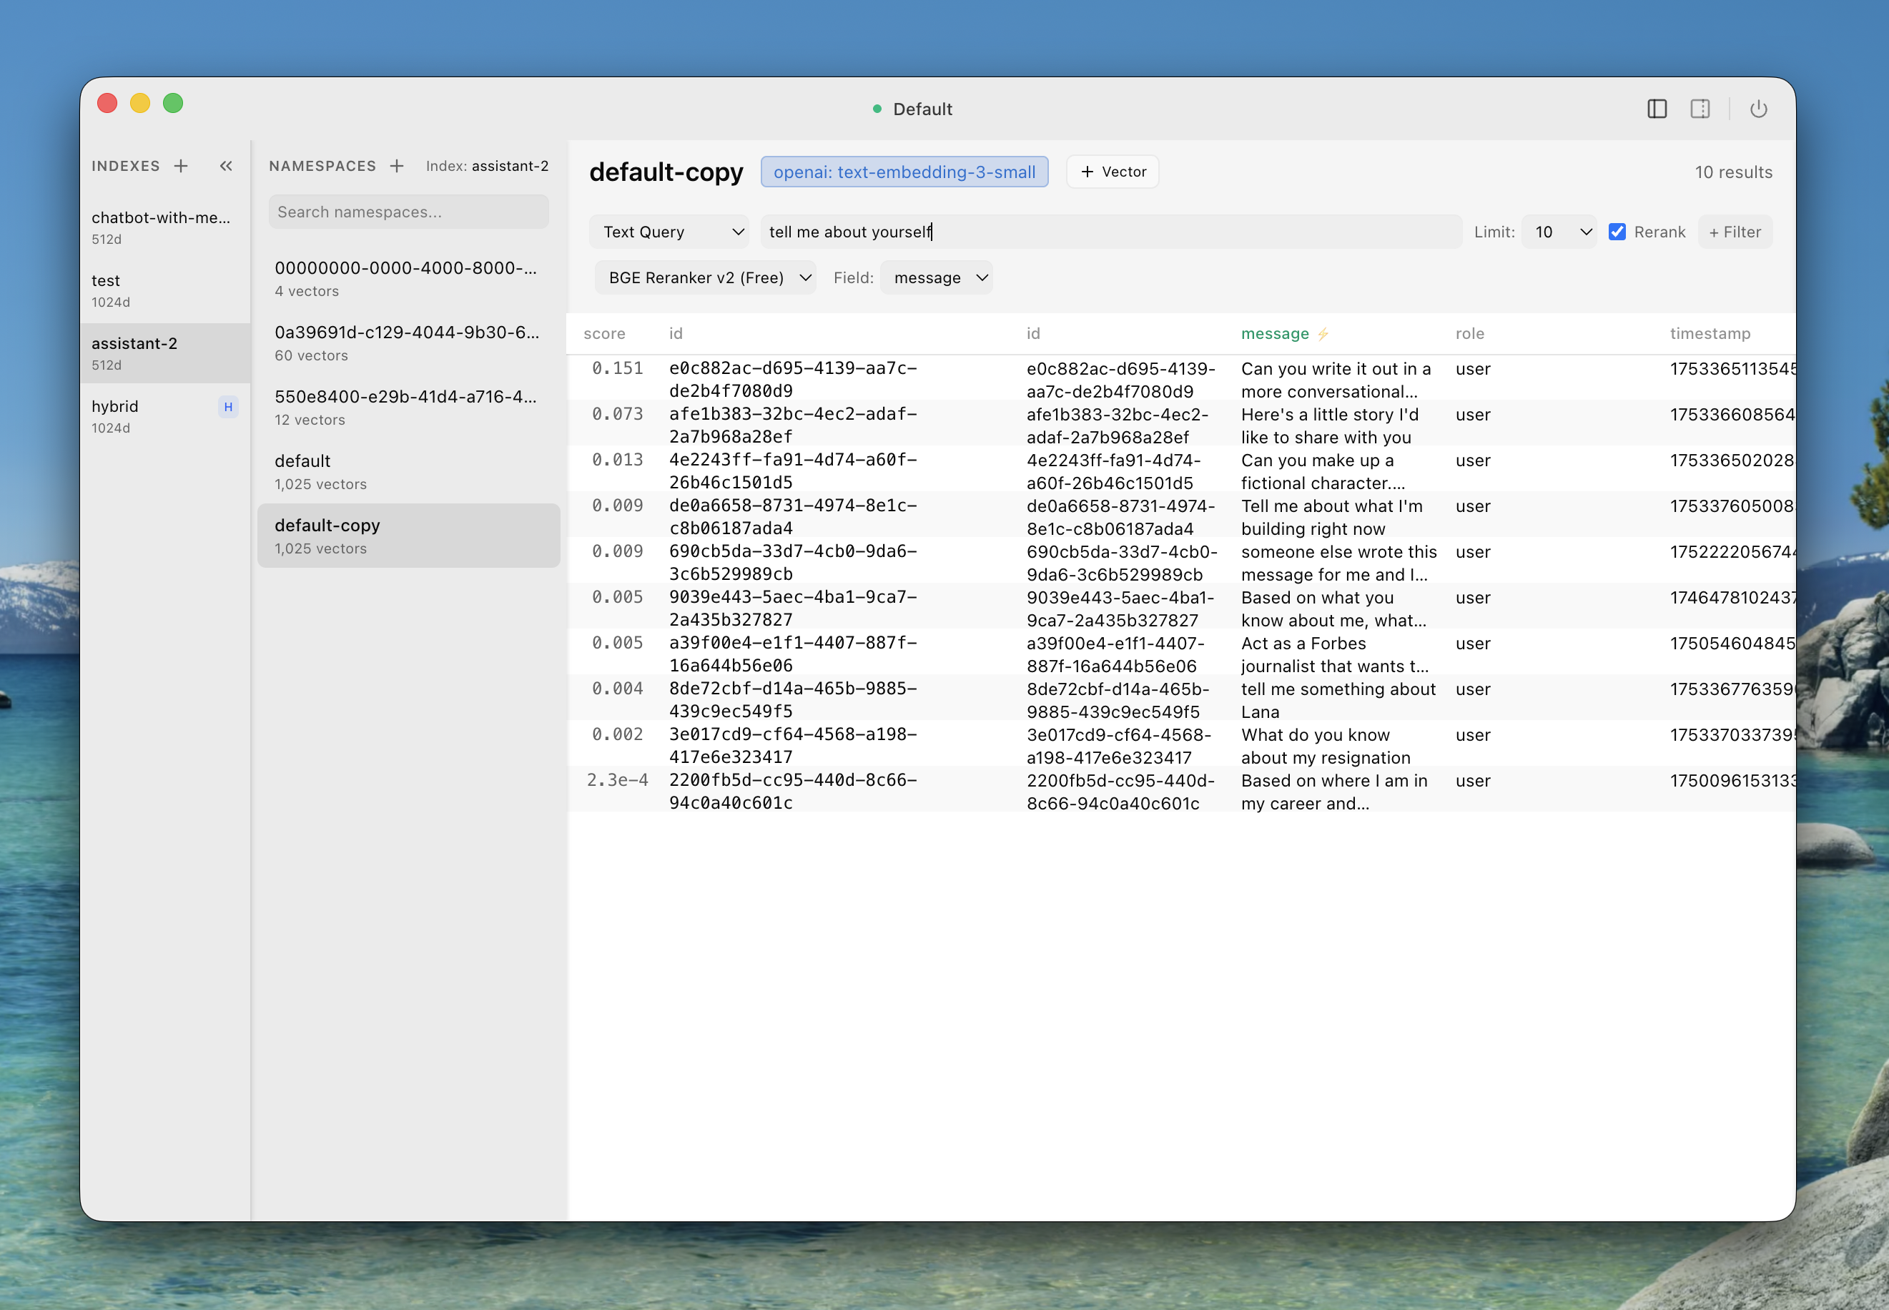Collapse the Indexes panel with the chevrons
This screenshot has width=1889, height=1310.
[x=226, y=165]
